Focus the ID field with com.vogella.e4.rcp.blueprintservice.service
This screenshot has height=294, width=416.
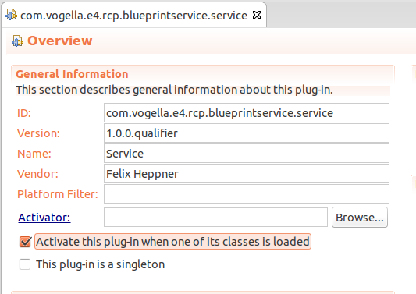tap(247, 113)
